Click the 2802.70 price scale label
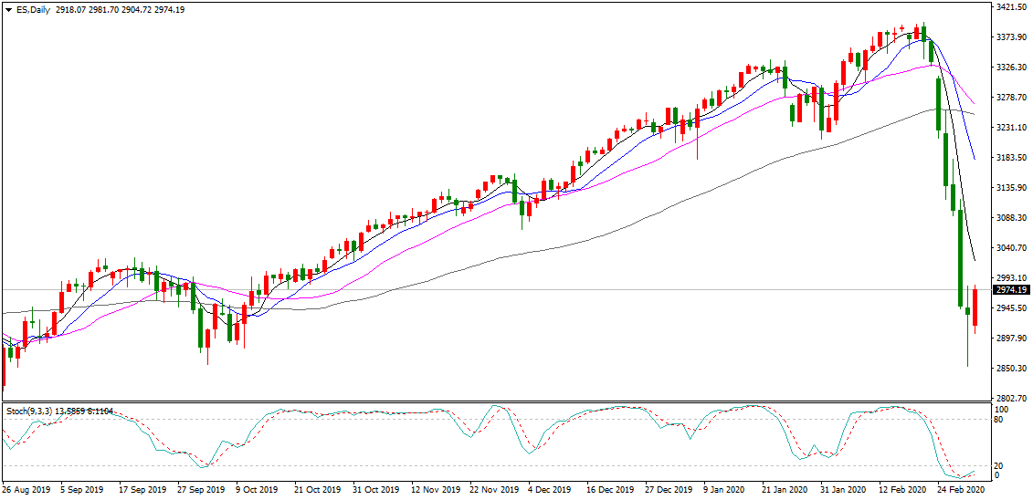 tap(1010, 399)
